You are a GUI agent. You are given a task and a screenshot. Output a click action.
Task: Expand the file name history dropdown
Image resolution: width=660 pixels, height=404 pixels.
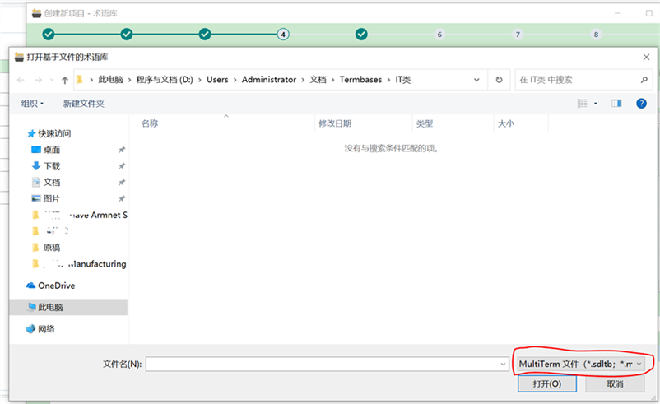pos(503,364)
